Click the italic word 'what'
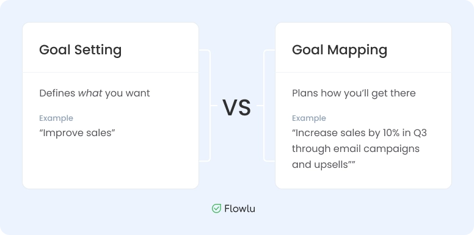This screenshot has width=474, height=235. coord(90,93)
